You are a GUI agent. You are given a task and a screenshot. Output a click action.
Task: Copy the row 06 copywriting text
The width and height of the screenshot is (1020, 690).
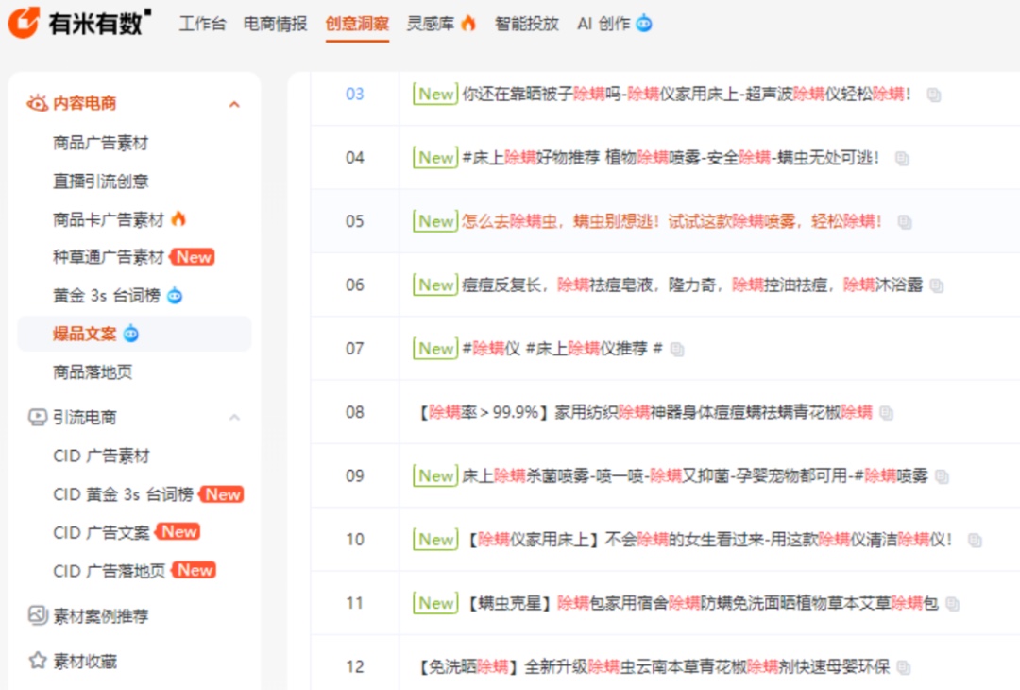(936, 285)
